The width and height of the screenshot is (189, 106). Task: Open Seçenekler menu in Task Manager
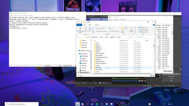coord(116,19)
